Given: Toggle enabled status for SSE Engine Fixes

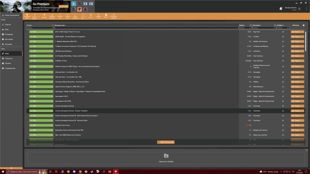Looking at the screenshot, I should coord(40,32).
